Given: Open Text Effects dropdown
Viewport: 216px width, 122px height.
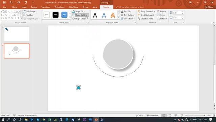Looking at the screenshot, I should click(x=128, y=19).
